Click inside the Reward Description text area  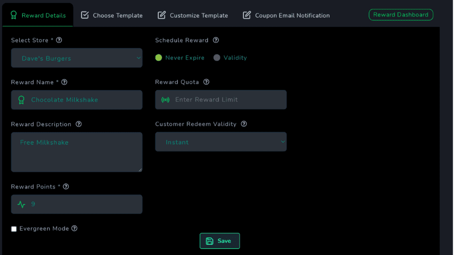[76, 152]
